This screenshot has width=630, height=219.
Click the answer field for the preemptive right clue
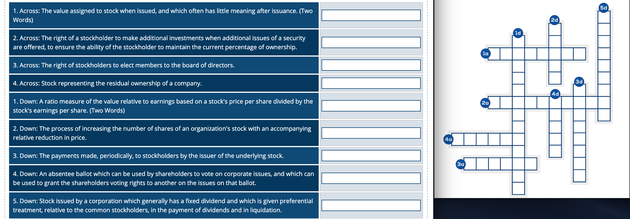(x=371, y=42)
